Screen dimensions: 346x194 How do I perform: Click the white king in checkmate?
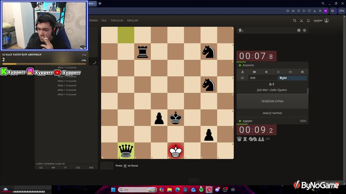pyautogui.click(x=176, y=151)
